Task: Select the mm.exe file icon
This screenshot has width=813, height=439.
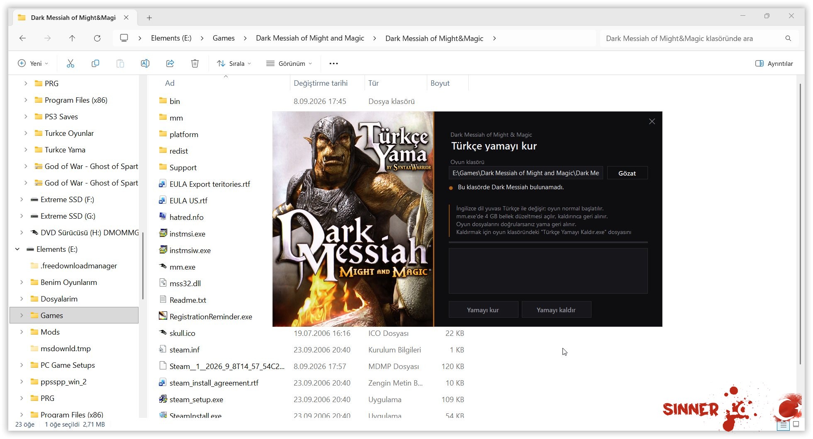Action: tap(163, 267)
